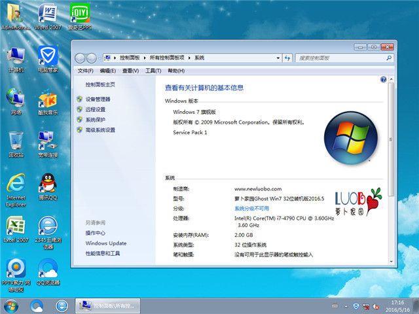Launch Internet Explorer from the desktop
This screenshot has height=314, width=419.
coord(16,190)
